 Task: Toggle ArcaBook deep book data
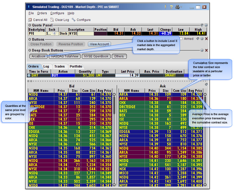click(38, 56)
